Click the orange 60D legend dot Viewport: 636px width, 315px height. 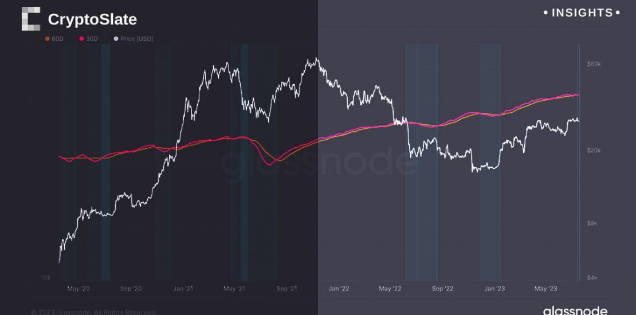point(47,39)
